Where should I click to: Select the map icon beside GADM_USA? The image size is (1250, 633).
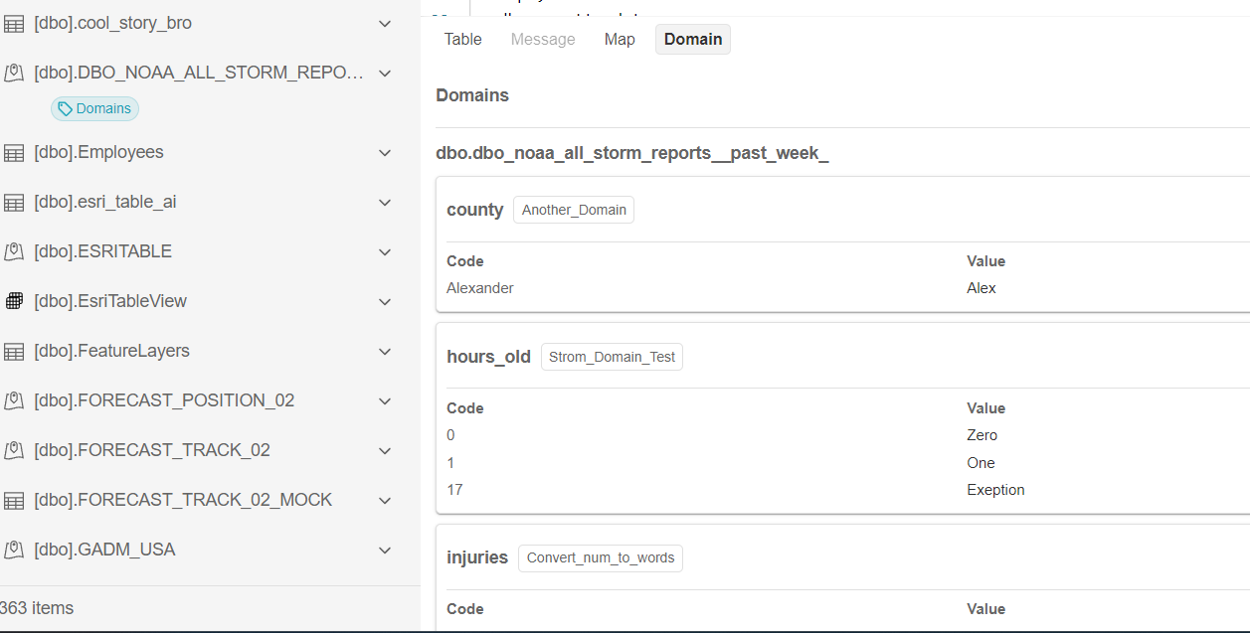point(14,550)
